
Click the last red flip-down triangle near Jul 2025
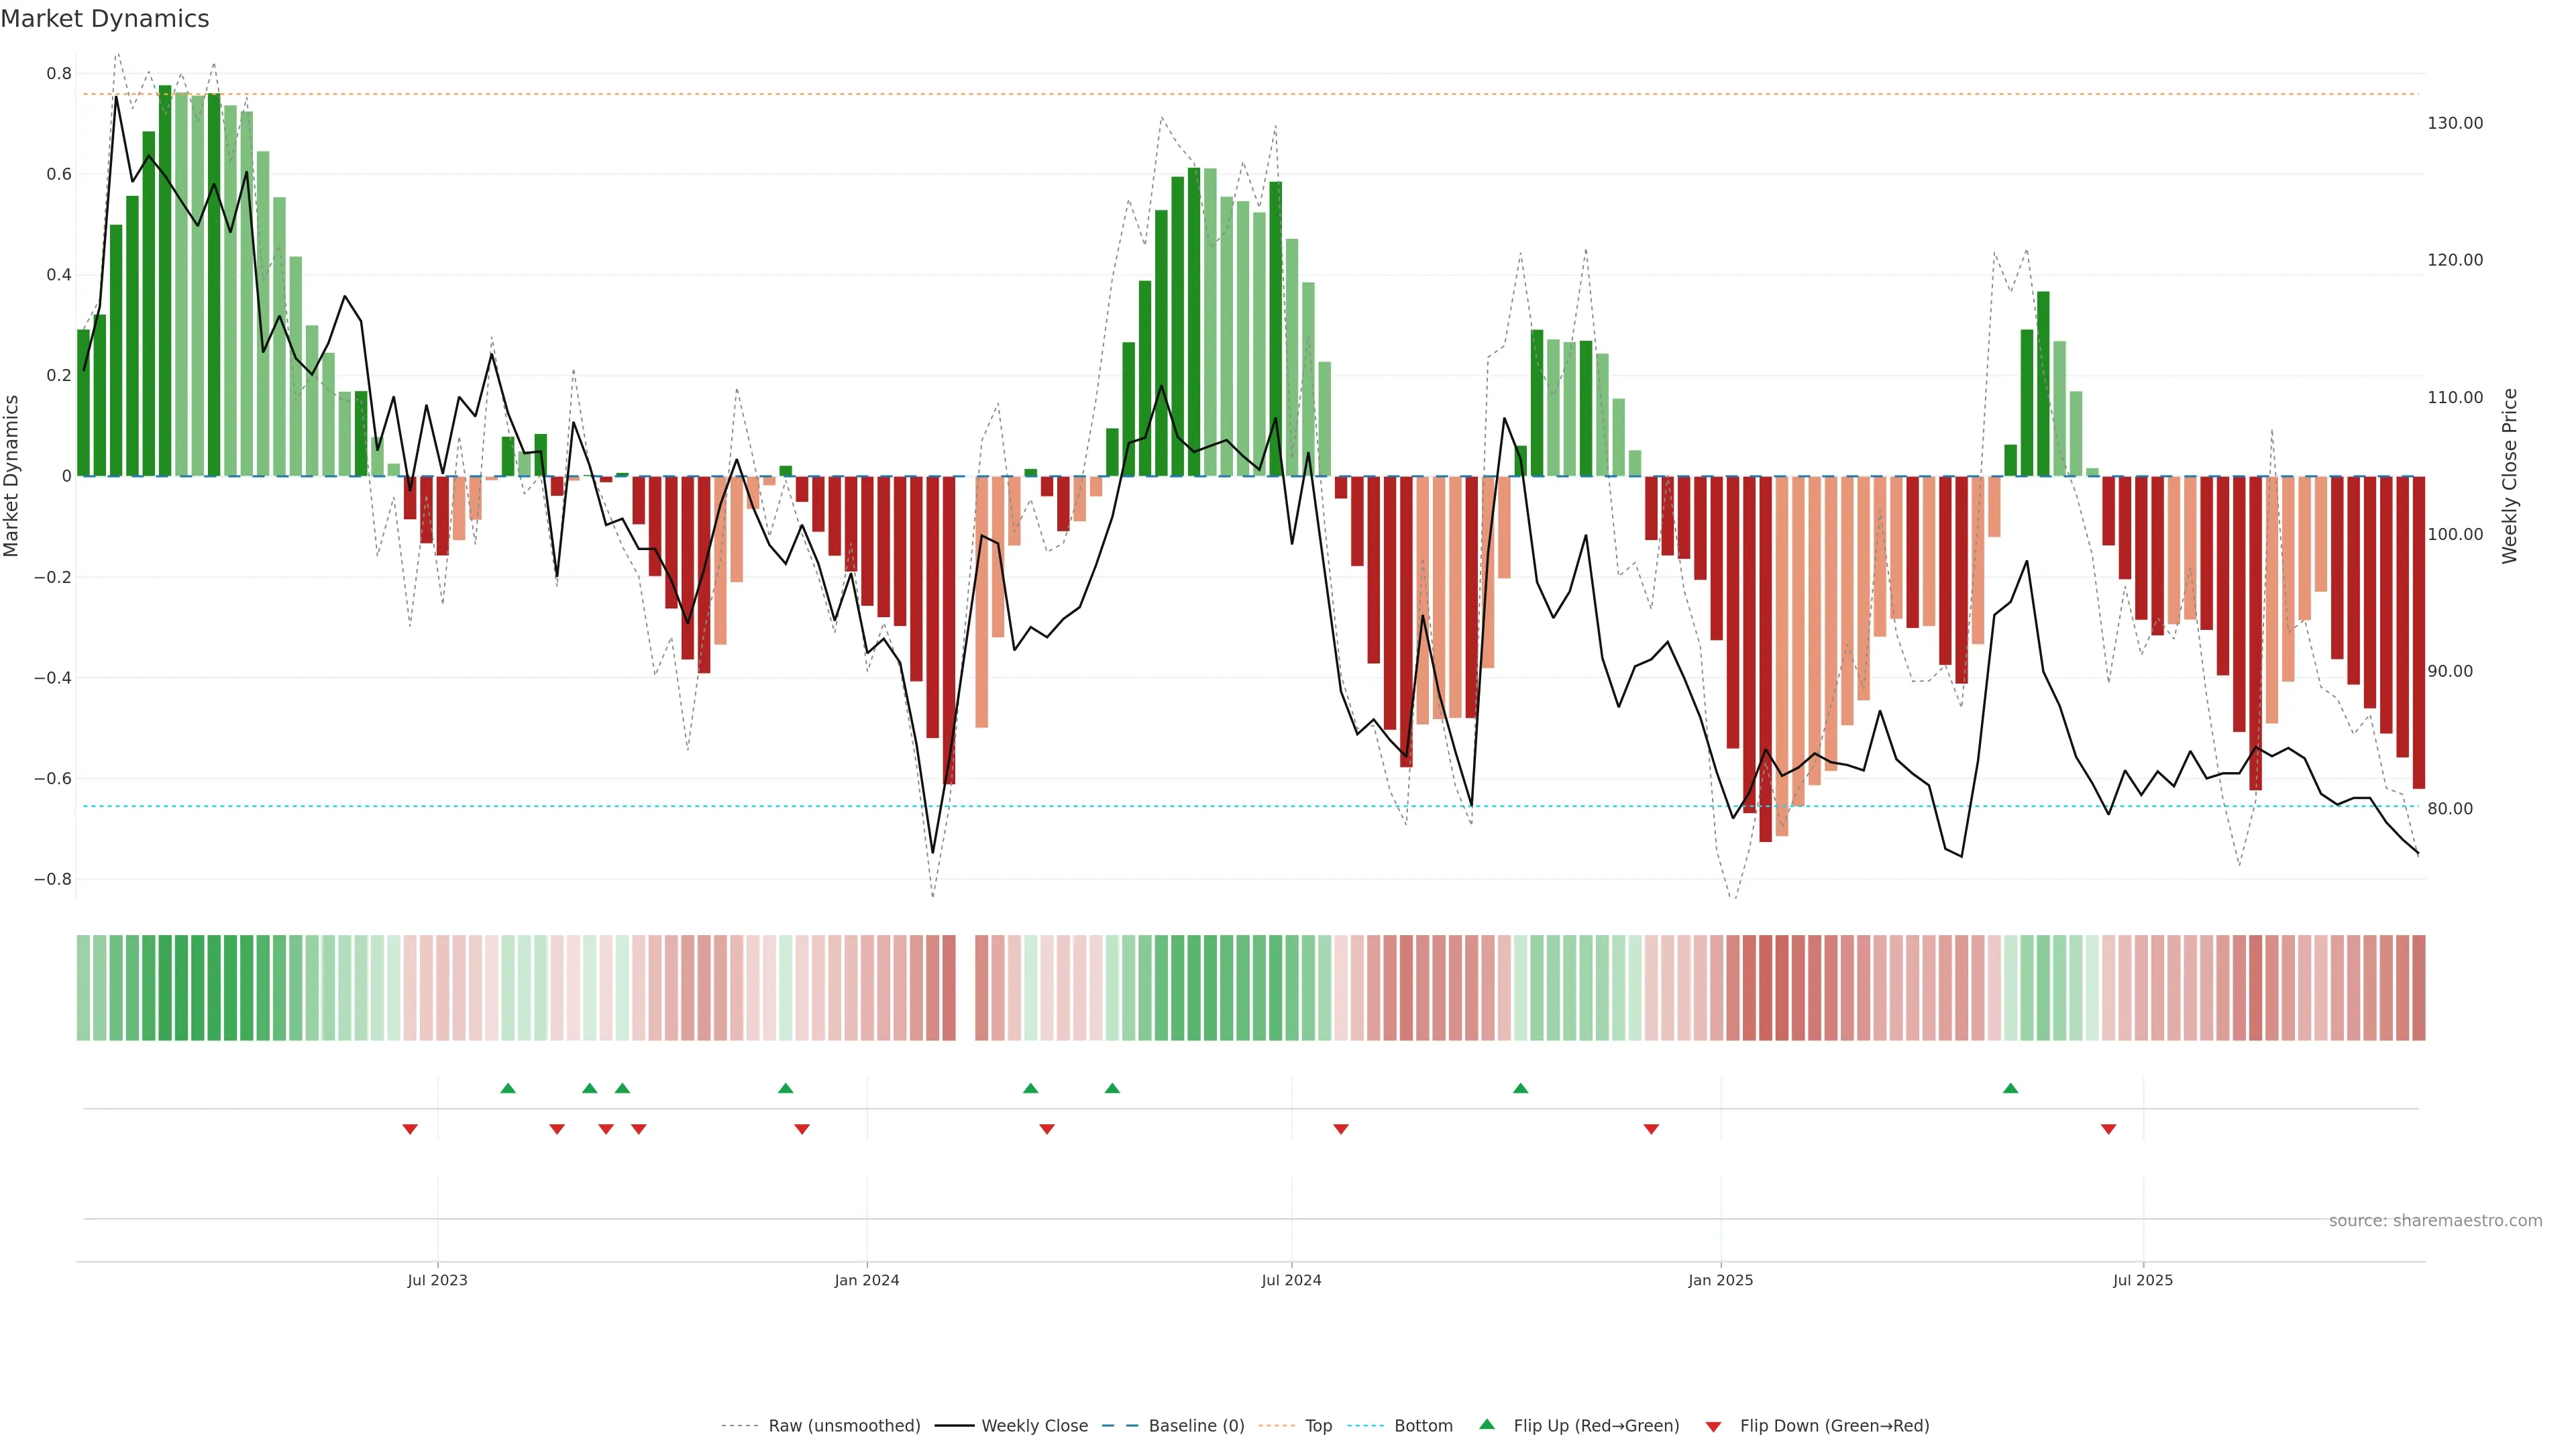(x=2108, y=1129)
